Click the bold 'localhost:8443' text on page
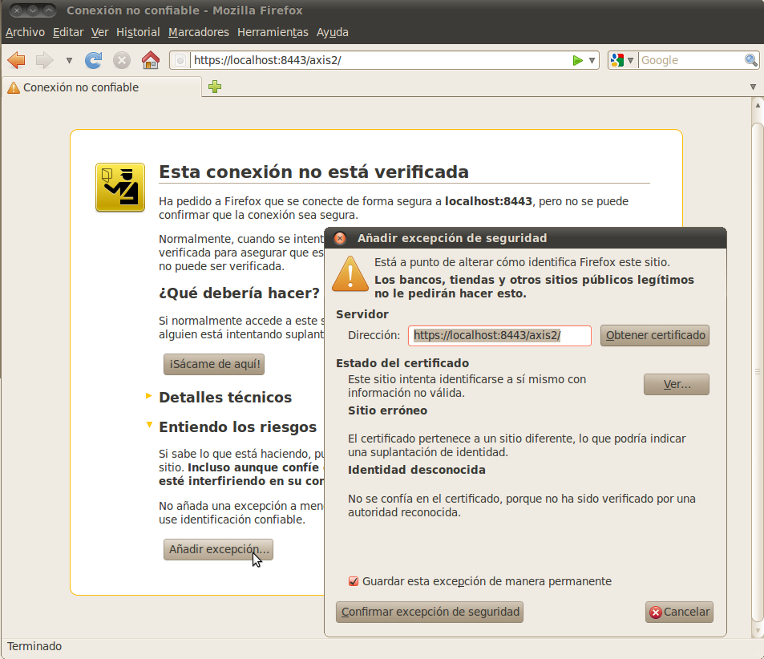The image size is (764, 659). (x=488, y=201)
